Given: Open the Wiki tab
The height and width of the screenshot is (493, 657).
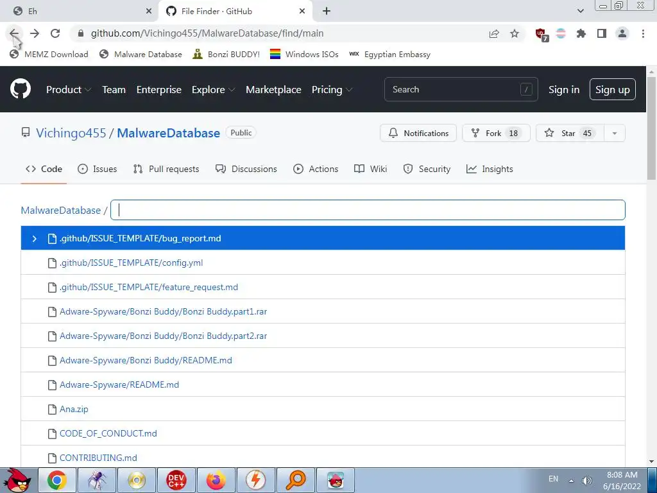Looking at the screenshot, I should [x=370, y=169].
